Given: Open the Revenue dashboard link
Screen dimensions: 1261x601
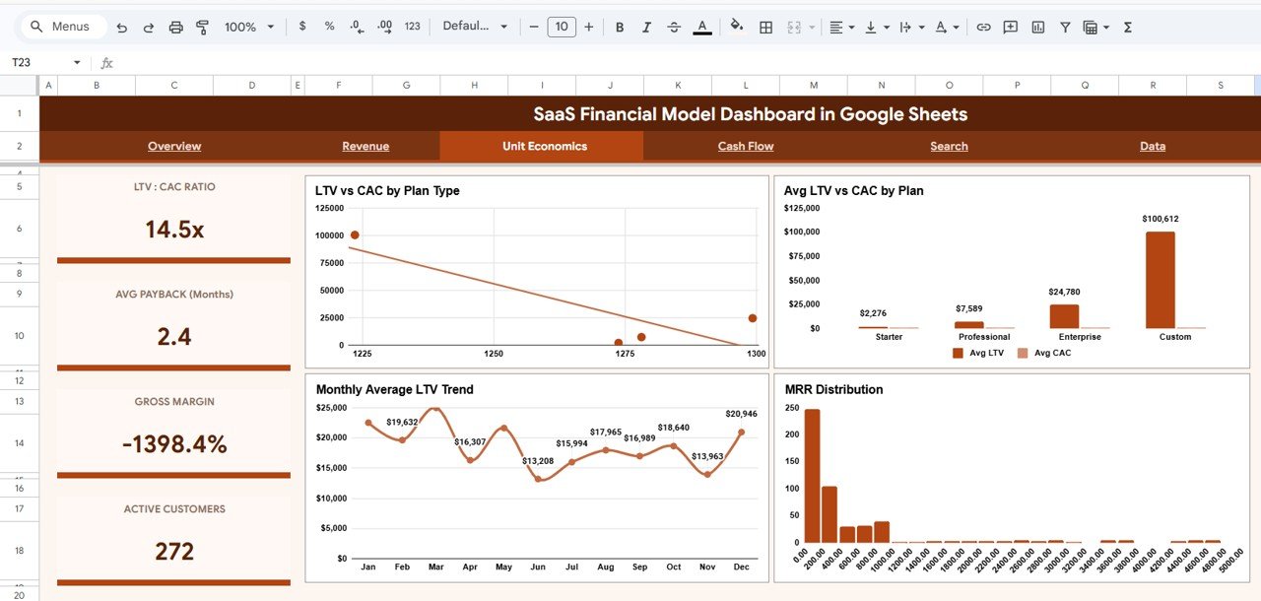Looking at the screenshot, I should (x=365, y=146).
